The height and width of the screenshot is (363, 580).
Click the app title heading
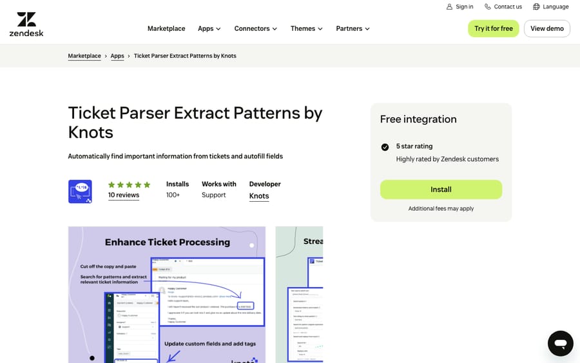(x=195, y=123)
